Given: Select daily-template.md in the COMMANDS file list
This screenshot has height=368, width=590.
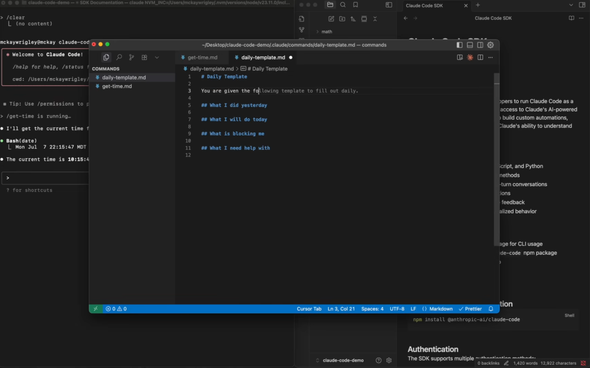Looking at the screenshot, I should 132,77.
